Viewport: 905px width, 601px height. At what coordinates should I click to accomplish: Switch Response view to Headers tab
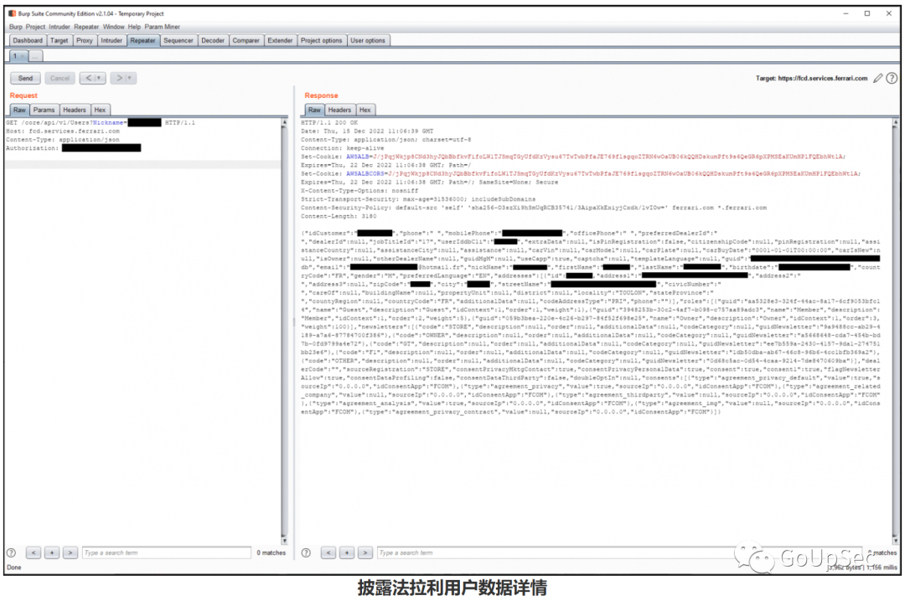339,110
